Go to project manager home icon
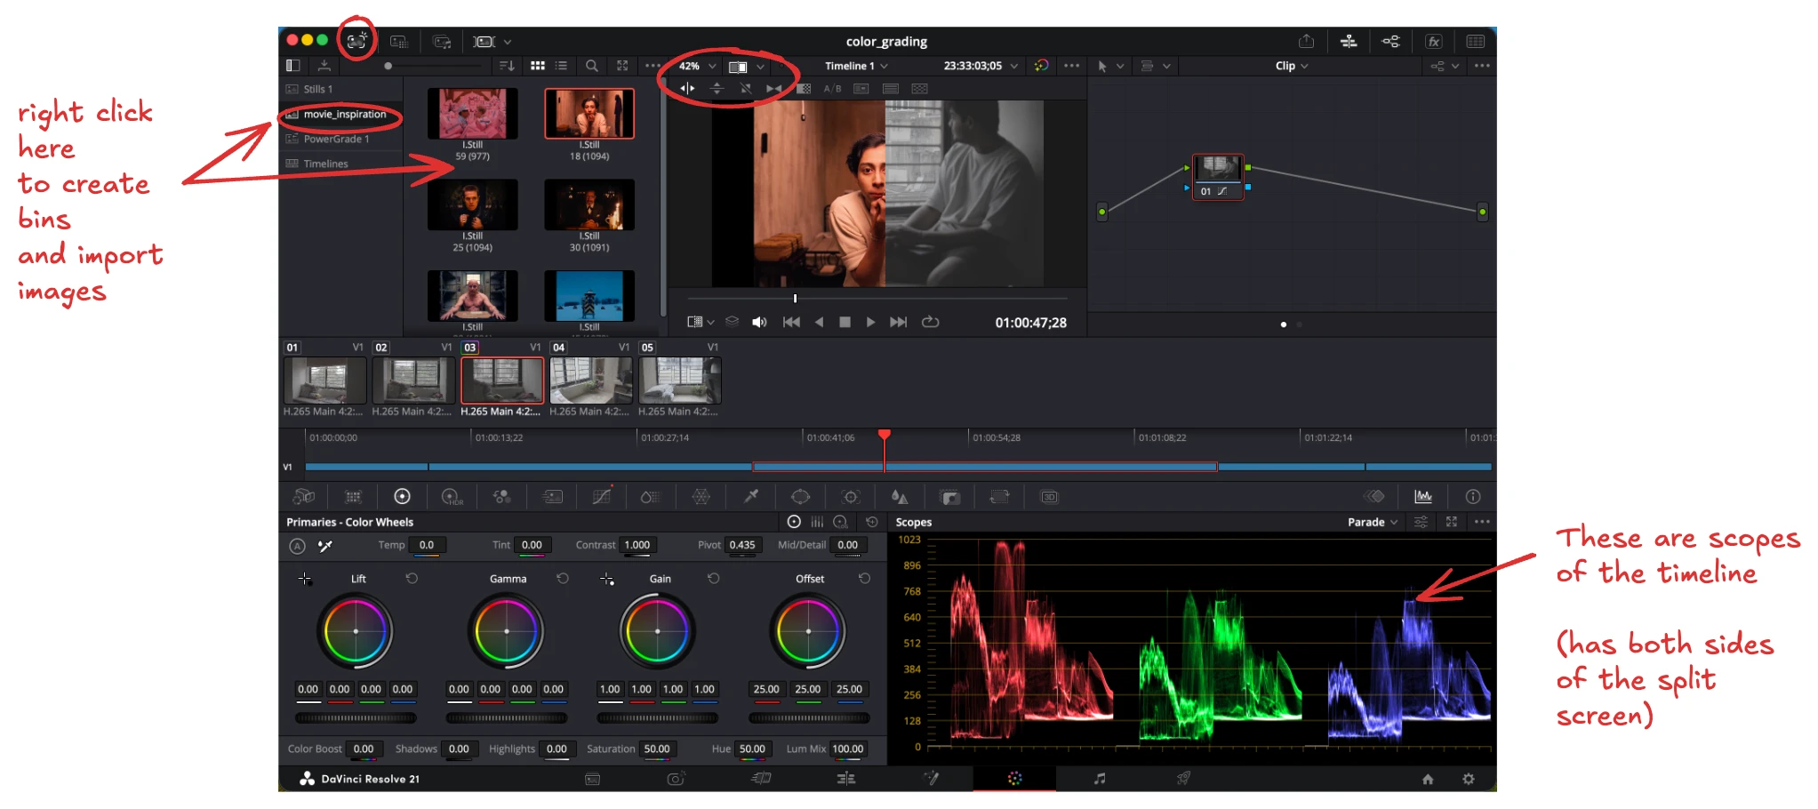Image resolution: width=1818 pixels, height=809 pixels. (1428, 779)
